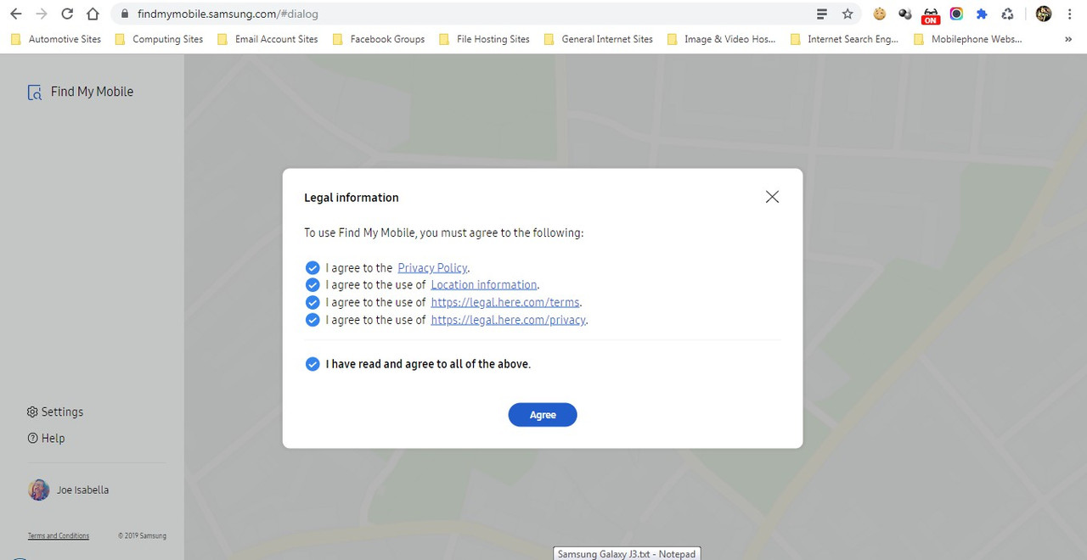Bookmark this page with the star icon

pyautogui.click(x=848, y=14)
